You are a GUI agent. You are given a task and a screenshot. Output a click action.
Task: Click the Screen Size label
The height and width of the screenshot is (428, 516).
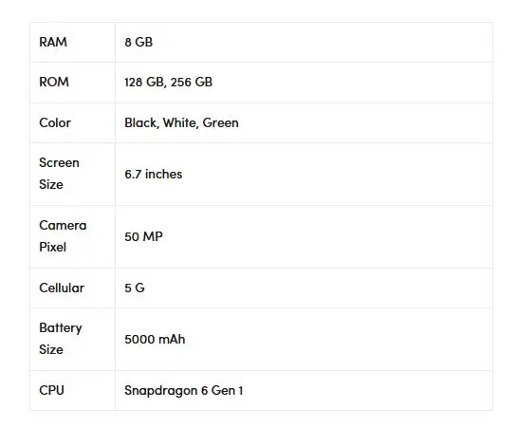59,174
